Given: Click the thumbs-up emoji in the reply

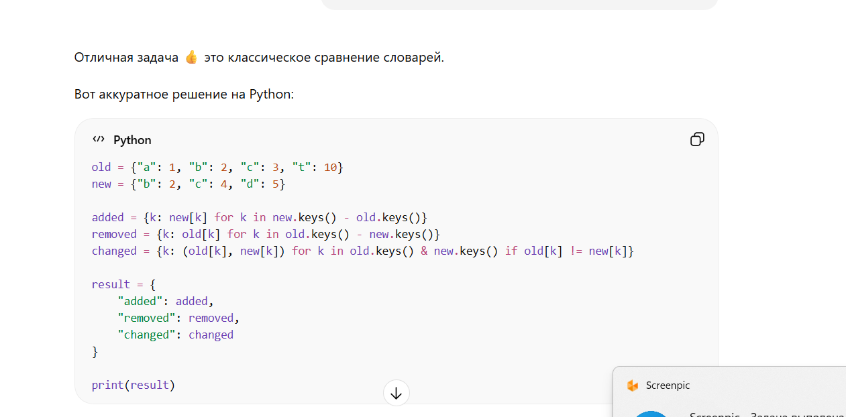Looking at the screenshot, I should pyautogui.click(x=191, y=58).
